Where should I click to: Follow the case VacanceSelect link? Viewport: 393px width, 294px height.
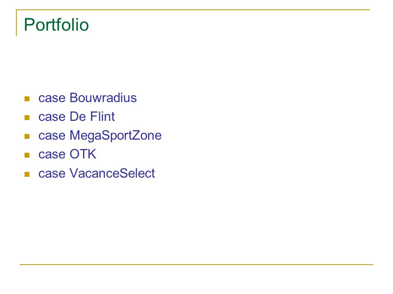97,173
